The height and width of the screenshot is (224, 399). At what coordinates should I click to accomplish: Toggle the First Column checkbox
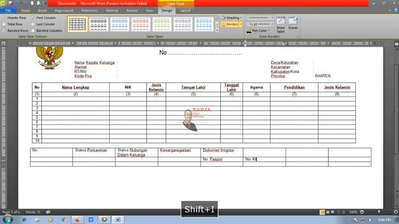(33, 18)
